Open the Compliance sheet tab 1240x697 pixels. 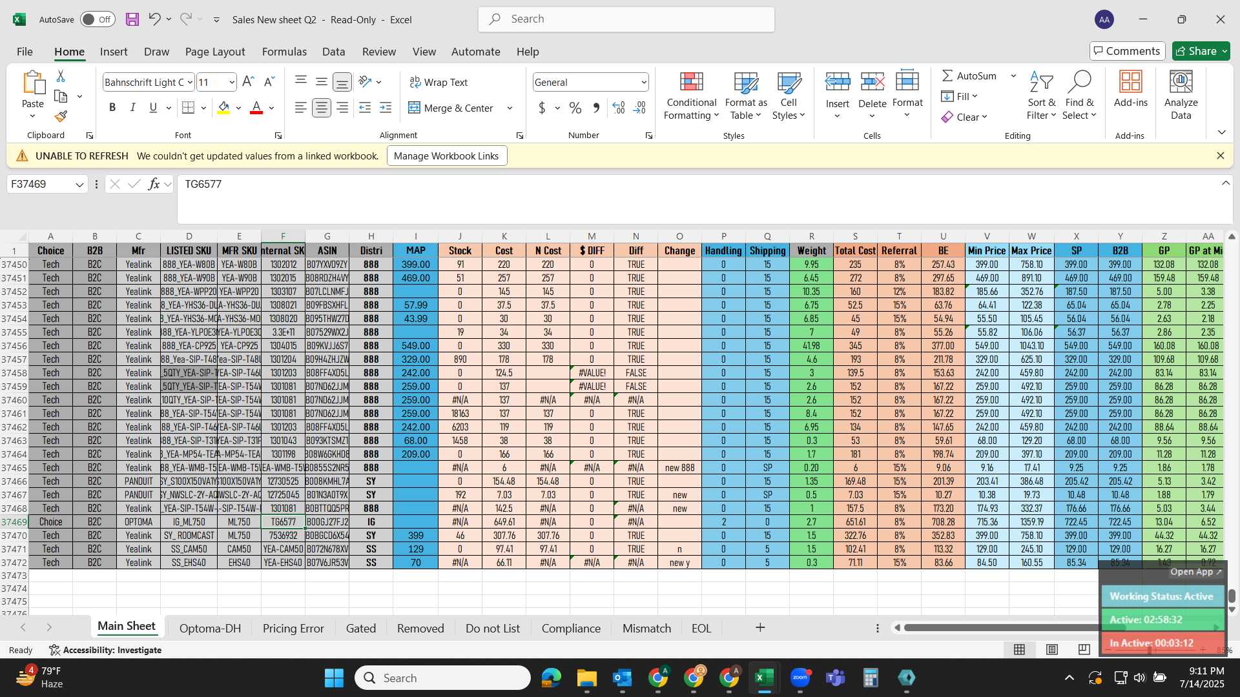tap(571, 628)
